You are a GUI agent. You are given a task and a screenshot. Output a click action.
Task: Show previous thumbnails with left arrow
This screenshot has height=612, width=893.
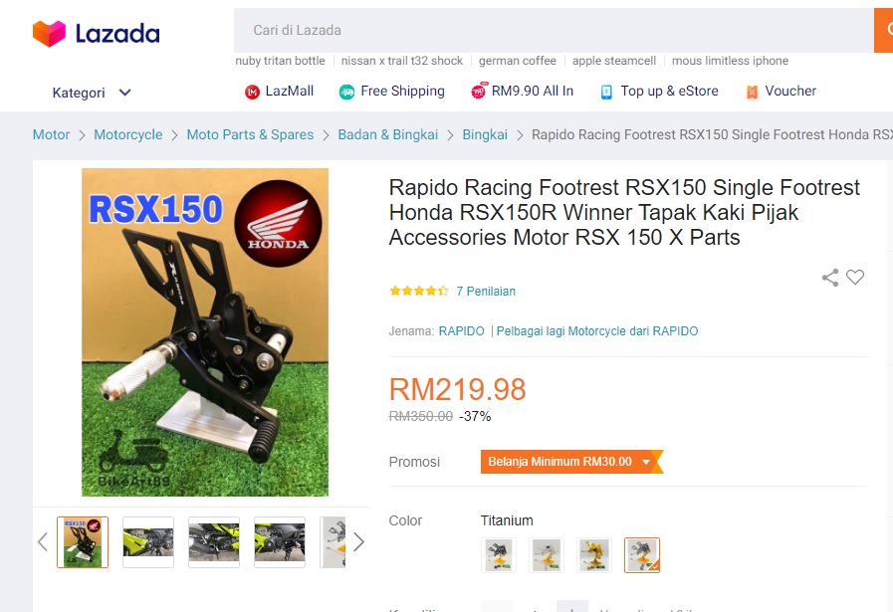coord(43,542)
